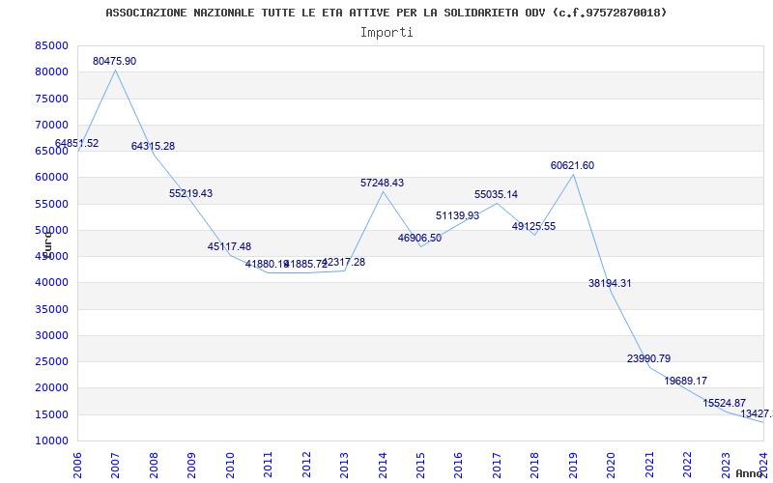773x483 pixels.
Task: Click the 2011 x-axis year label
Action: pyautogui.click(x=268, y=466)
